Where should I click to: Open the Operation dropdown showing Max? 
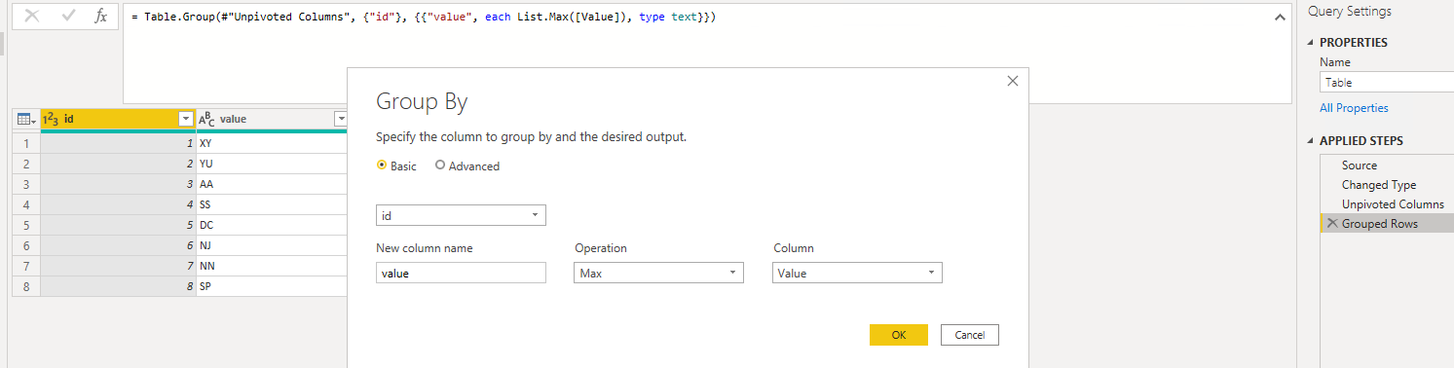659,274
